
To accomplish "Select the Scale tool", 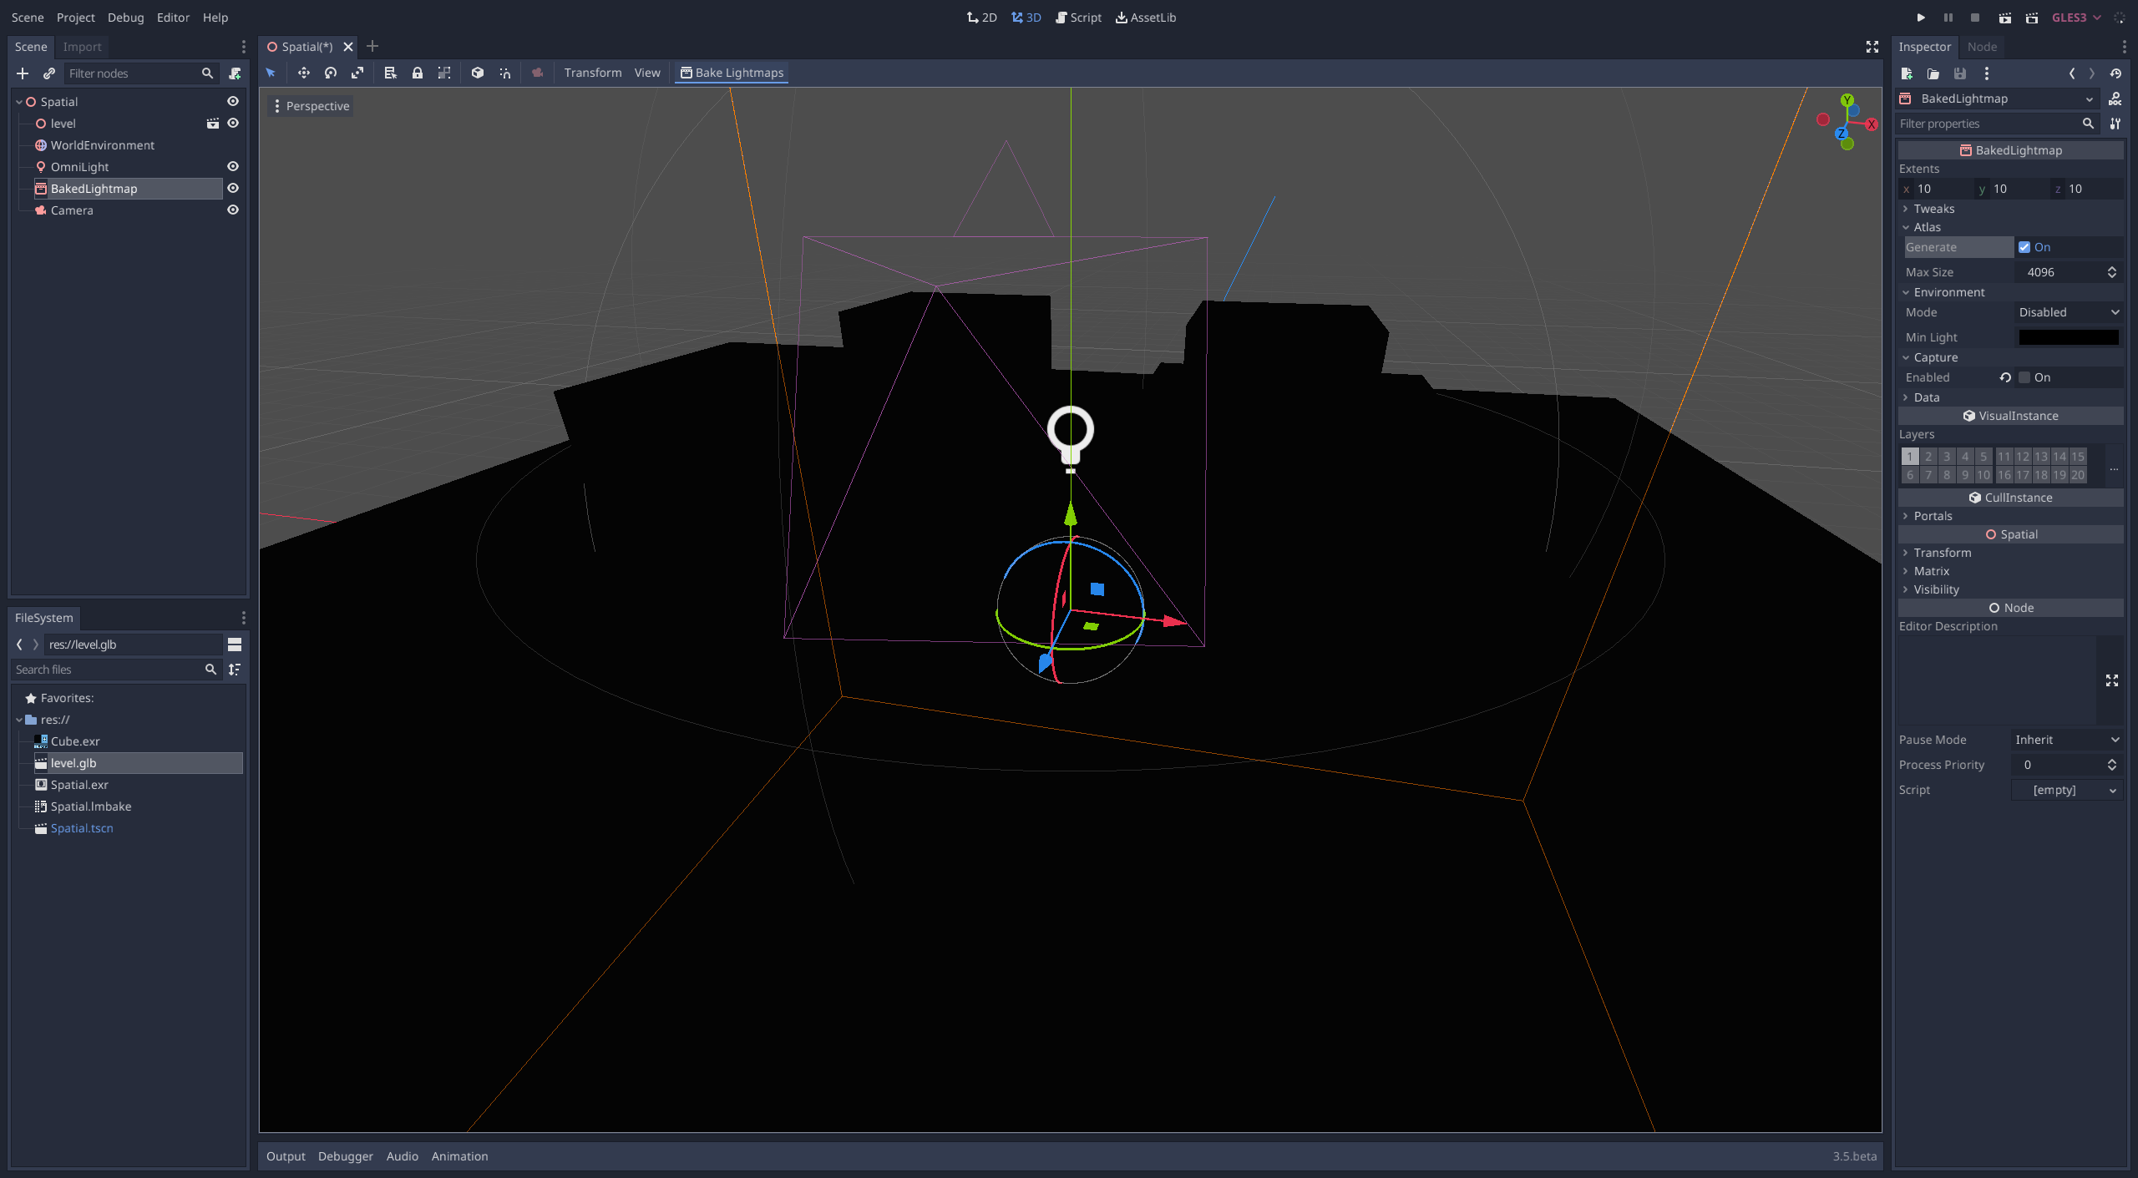I will pyautogui.click(x=357, y=73).
